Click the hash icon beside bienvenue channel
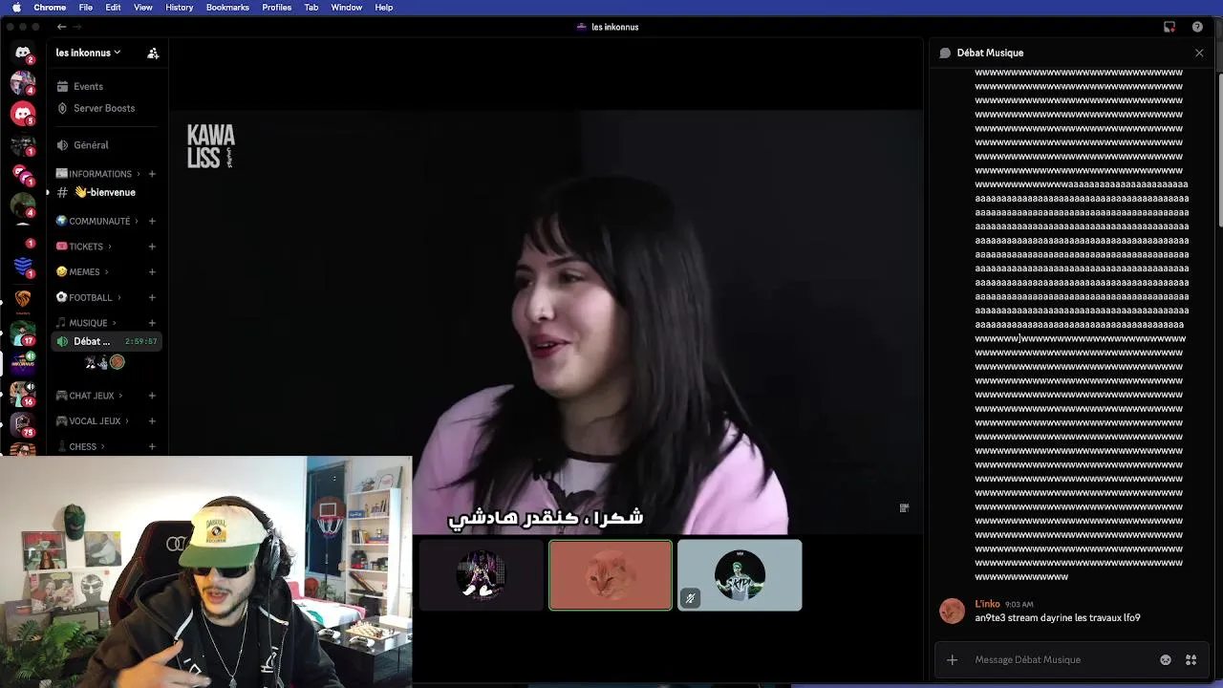This screenshot has height=688, width=1223. 62,192
